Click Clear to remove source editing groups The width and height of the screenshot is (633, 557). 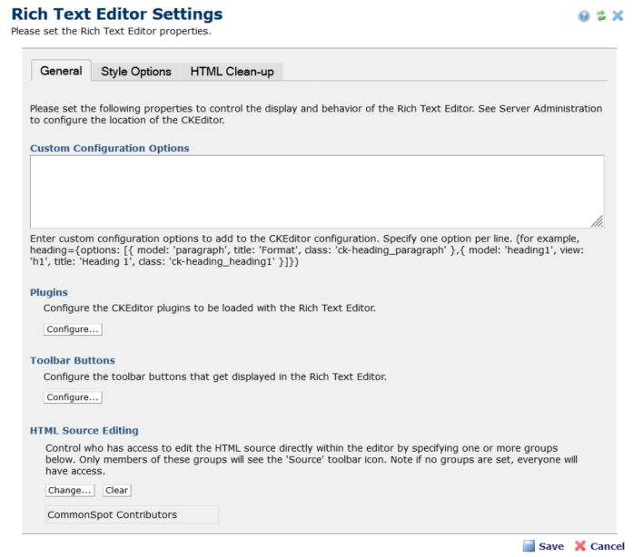tap(116, 491)
